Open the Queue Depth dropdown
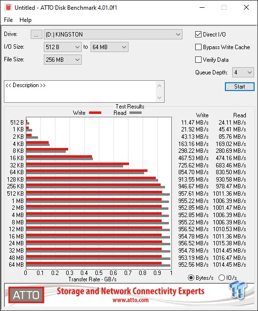Screen dimensions: 258x311 pyautogui.click(x=243, y=73)
